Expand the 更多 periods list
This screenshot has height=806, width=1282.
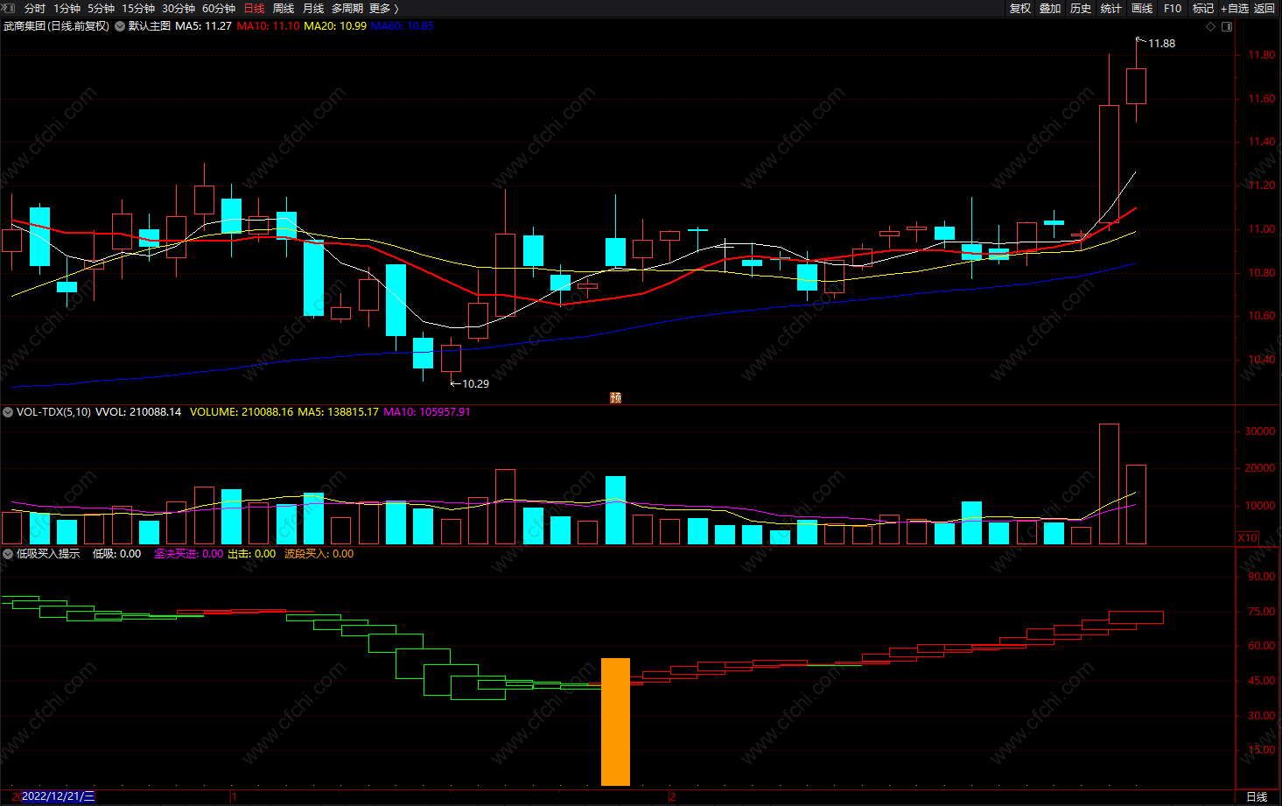pos(384,8)
